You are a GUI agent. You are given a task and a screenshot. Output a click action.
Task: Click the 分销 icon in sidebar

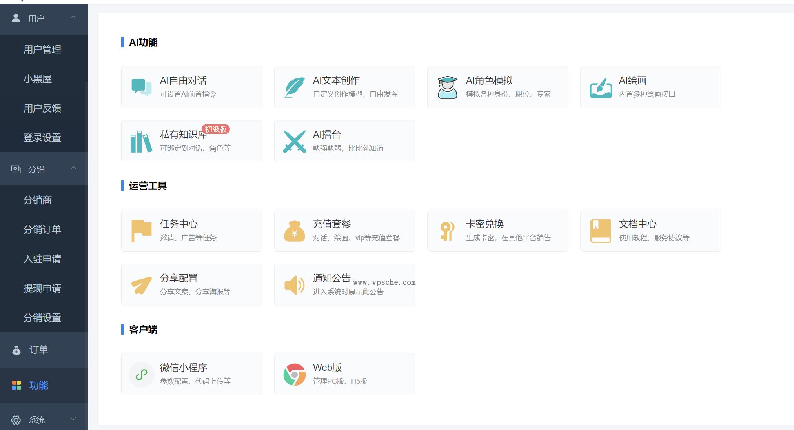click(16, 169)
